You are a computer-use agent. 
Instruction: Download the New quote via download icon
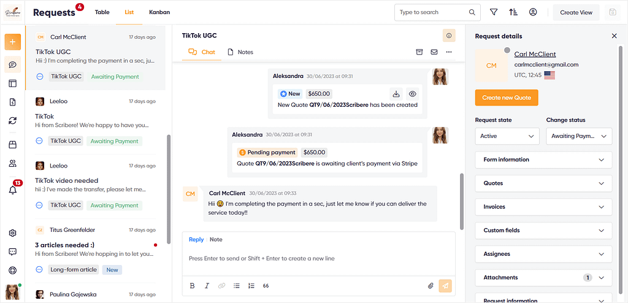(x=396, y=94)
